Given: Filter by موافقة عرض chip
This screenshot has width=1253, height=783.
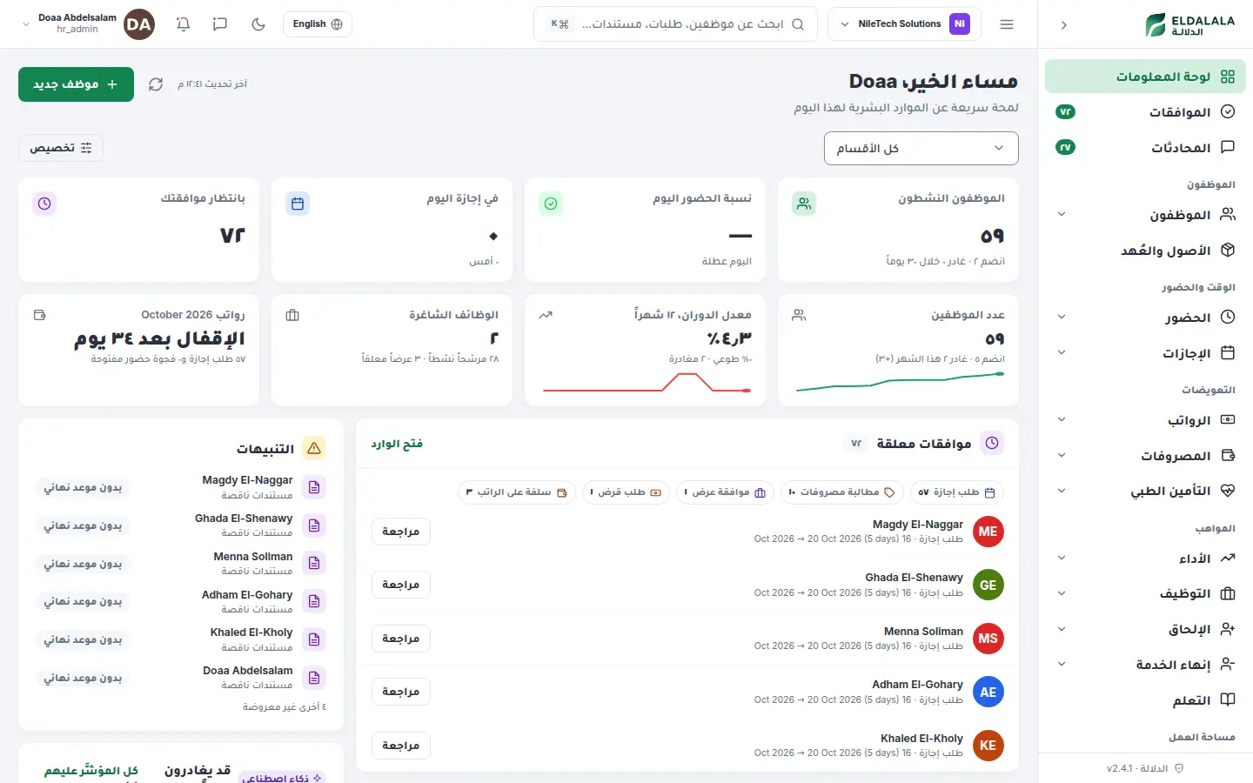Looking at the screenshot, I should coord(725,492).
